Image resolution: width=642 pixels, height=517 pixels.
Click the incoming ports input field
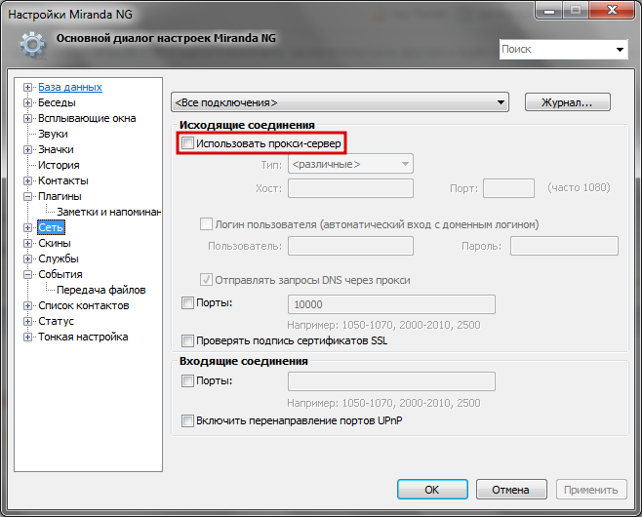click(391, 381)
